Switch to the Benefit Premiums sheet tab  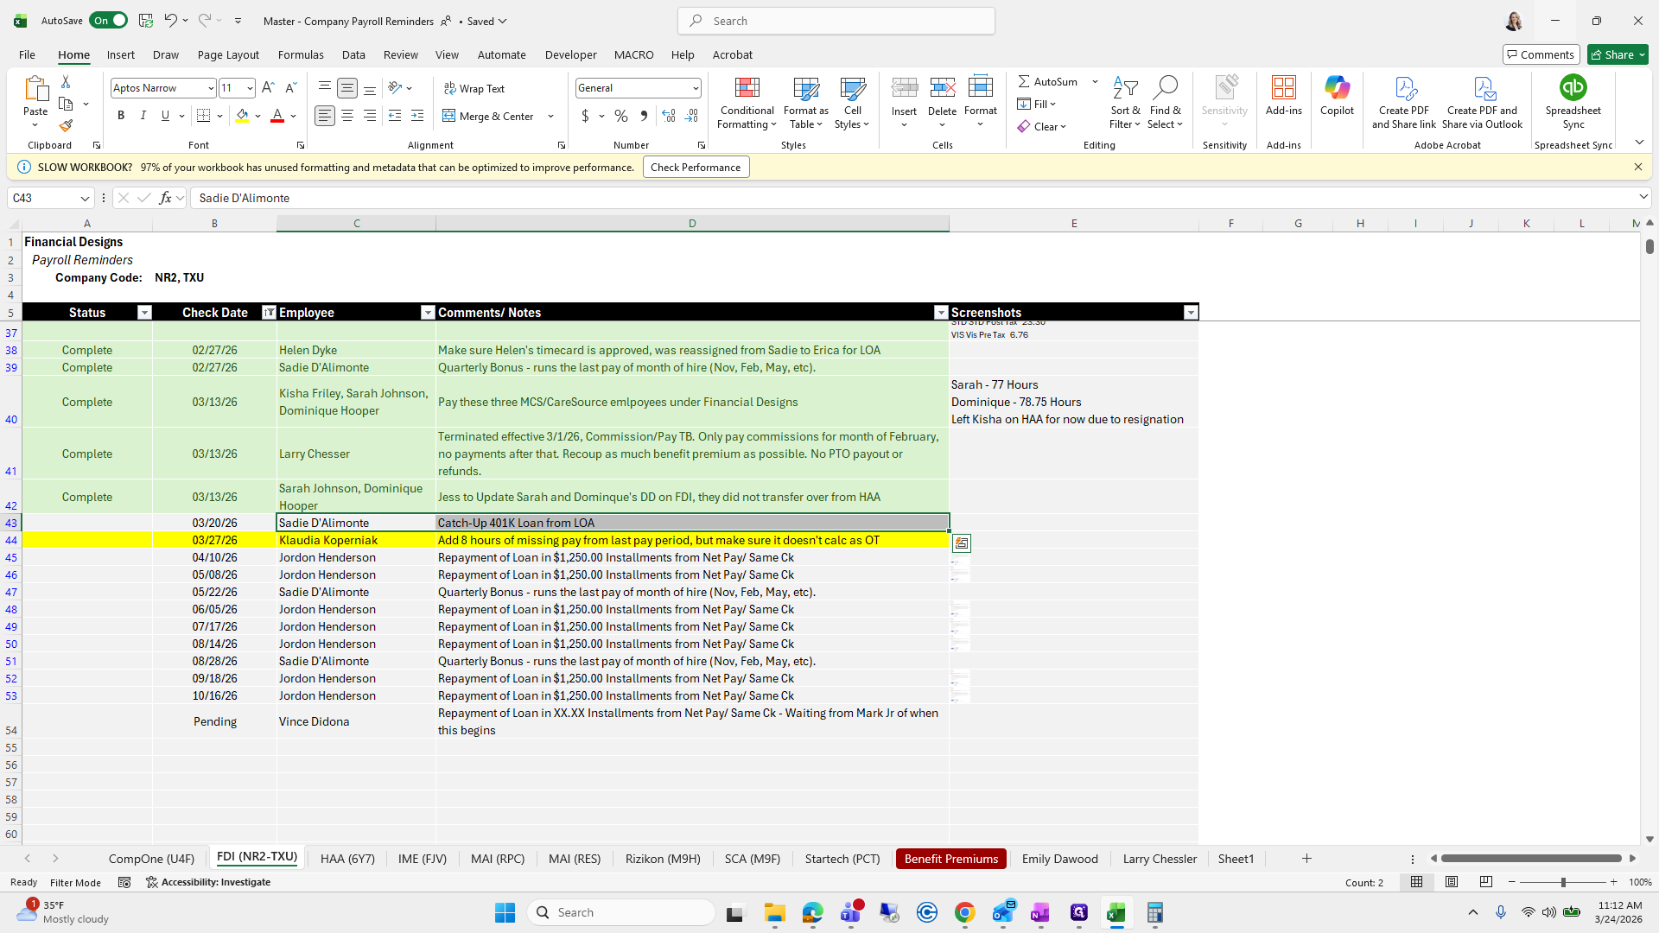pos(950,859)
